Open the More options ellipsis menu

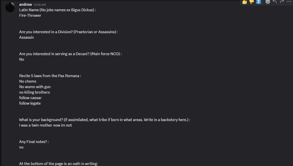[289, 2]
